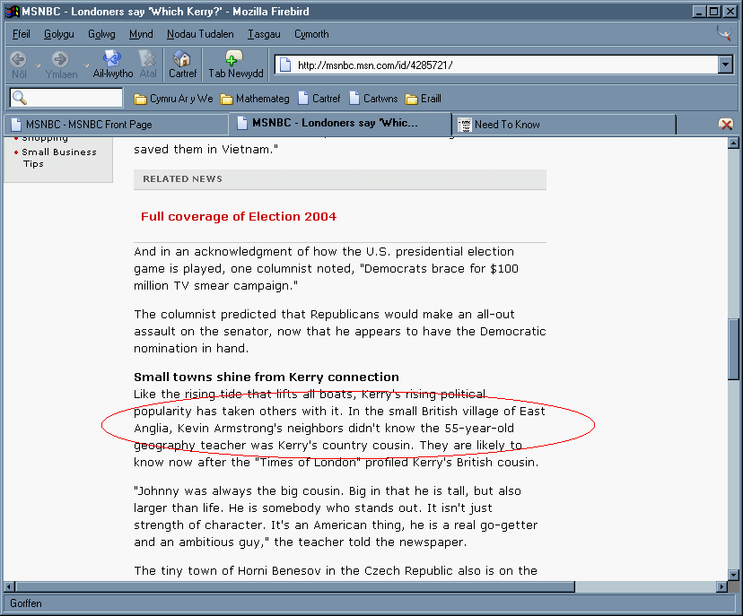Switch to Need To Know tab
The height and width of the screenshot is (616, 743).
click(x=564, y=125)
